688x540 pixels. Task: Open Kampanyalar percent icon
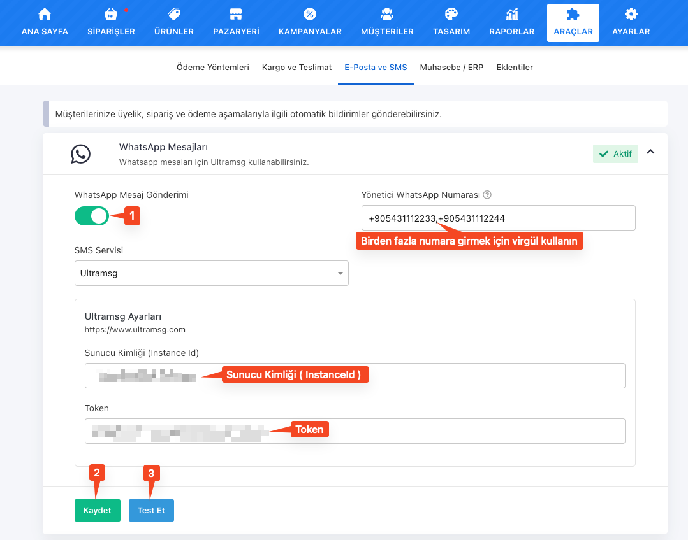pos(310,15)
